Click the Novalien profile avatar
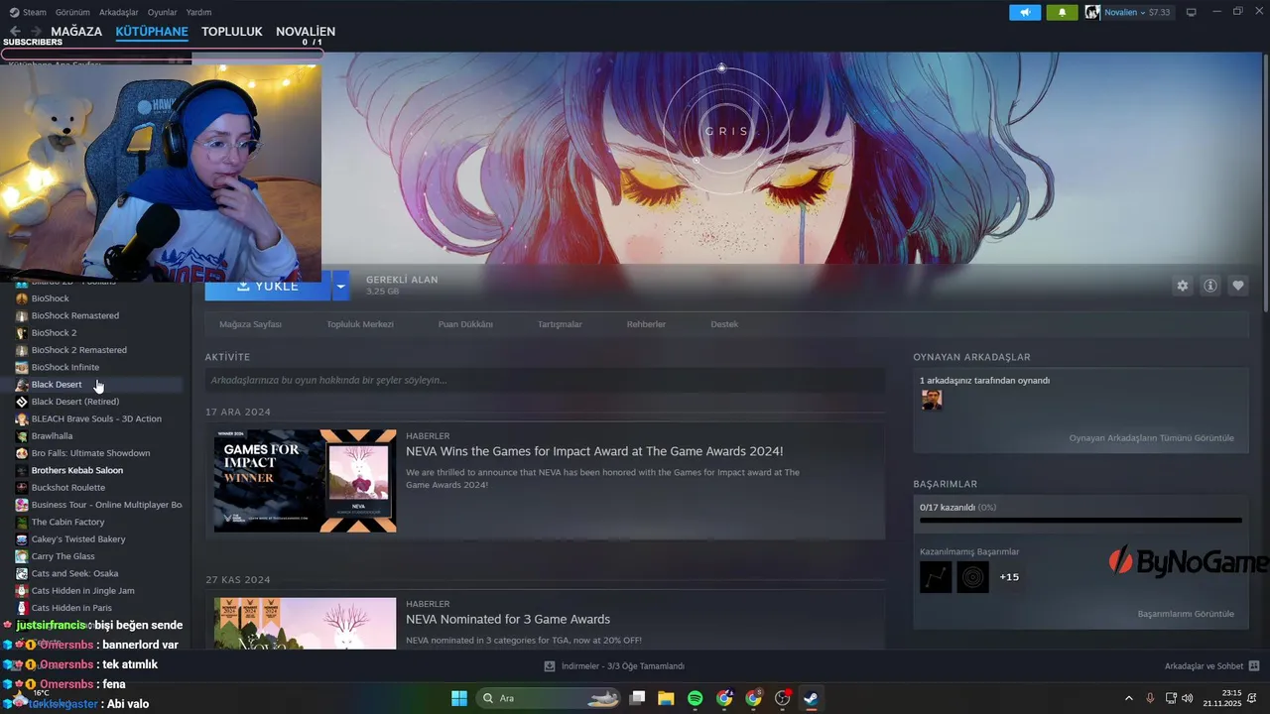Screen dimensions: 1270x714 coord(1092,12)
